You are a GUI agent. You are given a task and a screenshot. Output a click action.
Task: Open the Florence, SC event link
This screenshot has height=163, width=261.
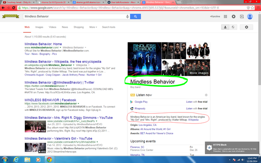pos(137,147)
